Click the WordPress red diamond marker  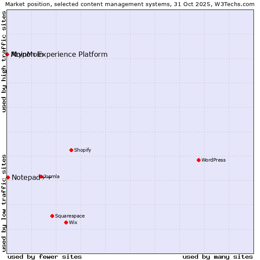click(198, 160)
